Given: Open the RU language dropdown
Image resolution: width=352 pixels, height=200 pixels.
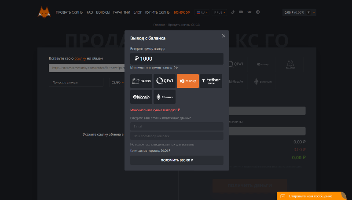Looking at the screenshot, I should 202,12.
